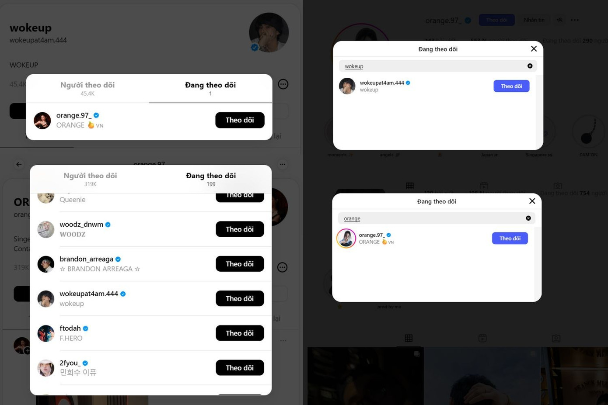Select the 'Đang theo dõi 199' tab
Viewport: 608px width, 405px height.
tap(211, 179)
